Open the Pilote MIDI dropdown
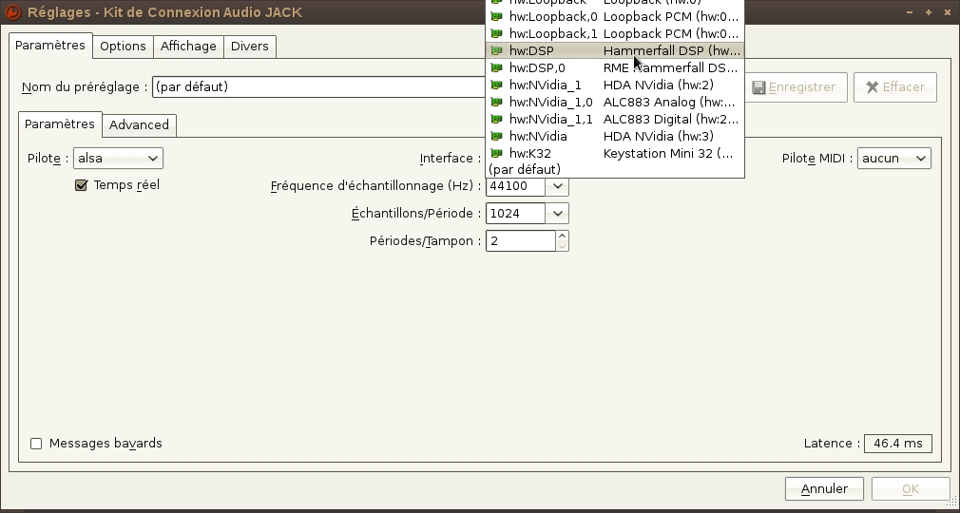 [x=893, y=158]
